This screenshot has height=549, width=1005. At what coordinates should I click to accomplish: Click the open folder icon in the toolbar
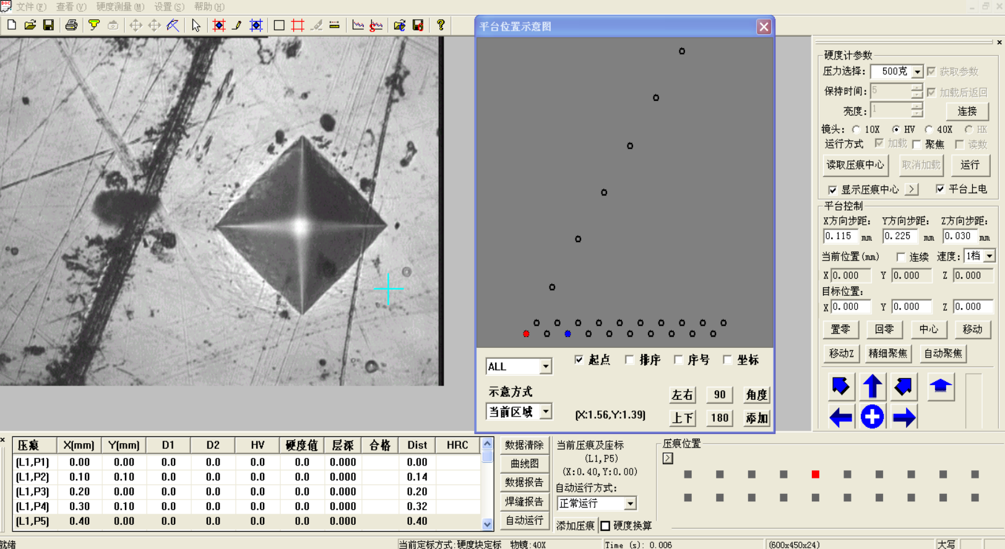coord(30,25)
